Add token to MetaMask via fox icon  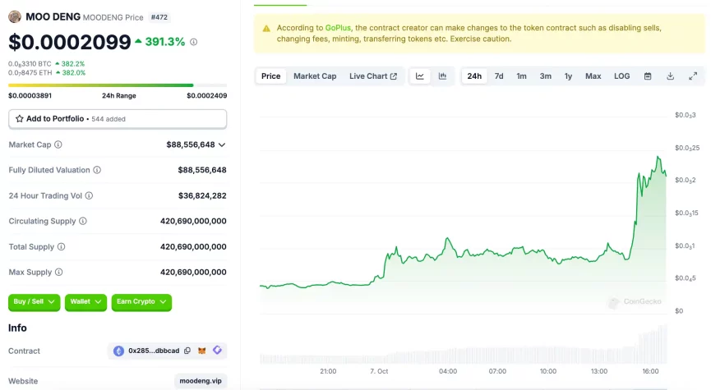(202, 351)
